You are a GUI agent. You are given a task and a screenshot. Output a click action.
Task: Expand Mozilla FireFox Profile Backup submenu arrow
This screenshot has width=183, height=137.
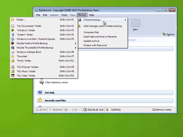point(76,43)
